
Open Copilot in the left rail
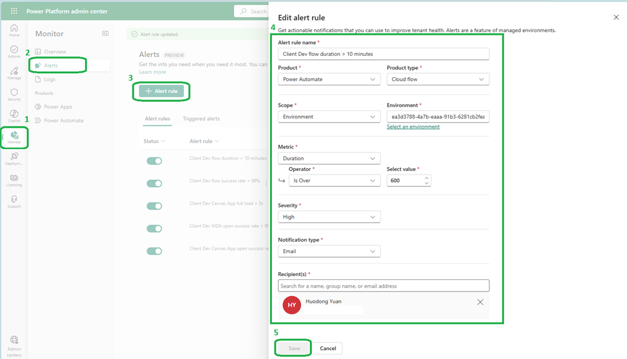(14, 116)
